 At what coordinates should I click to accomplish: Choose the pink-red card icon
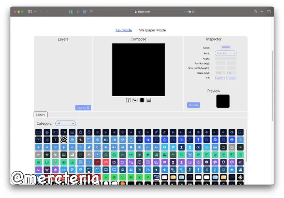[106, 162]
